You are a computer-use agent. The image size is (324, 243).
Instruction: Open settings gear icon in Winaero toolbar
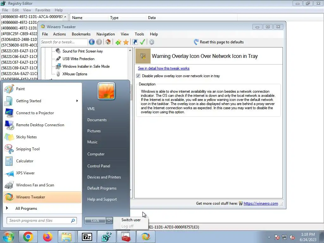[x=152, y=42]
